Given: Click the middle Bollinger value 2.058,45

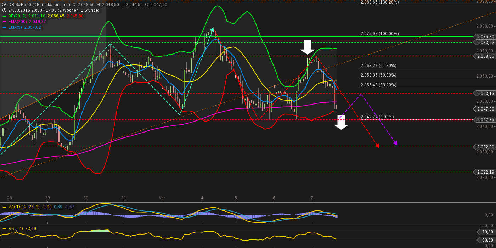Looking at the screenshot, I should tap(56, 16).
